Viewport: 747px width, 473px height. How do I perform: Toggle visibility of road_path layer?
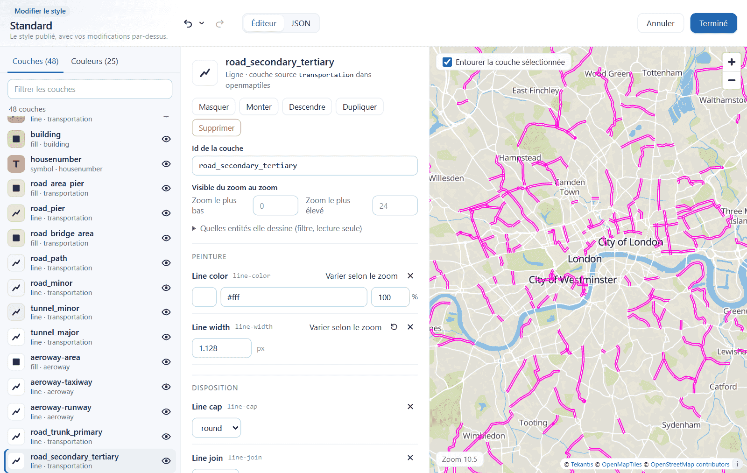166,263
